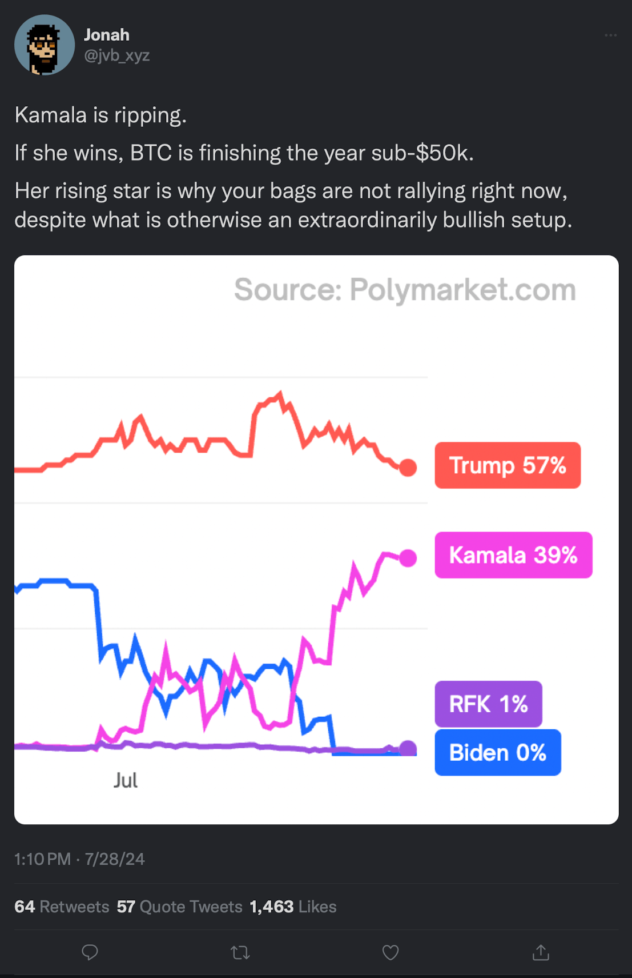The width and height of the screenshot is (632, 978).
Task: Select the purple RFK 1% label
Action: tap(488, 704)
